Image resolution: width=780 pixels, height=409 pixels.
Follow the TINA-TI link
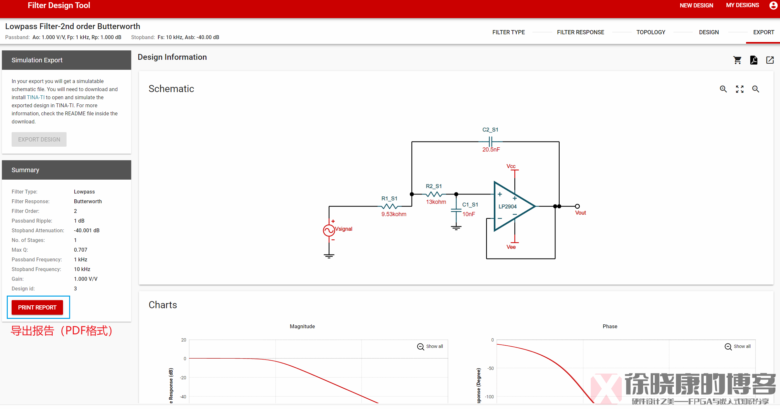(36, 97)
